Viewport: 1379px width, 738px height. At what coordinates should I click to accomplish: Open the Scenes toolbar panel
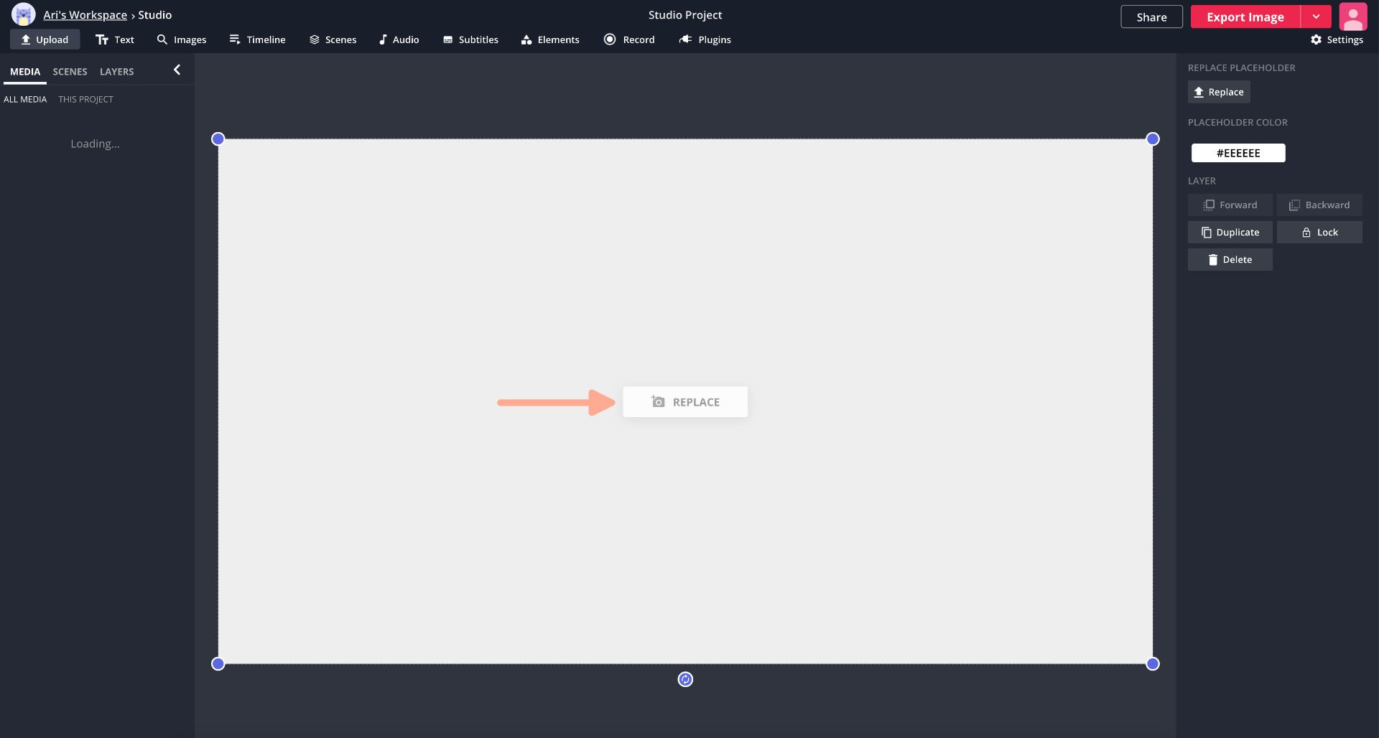pyautogui.click(x=333, y=39)
